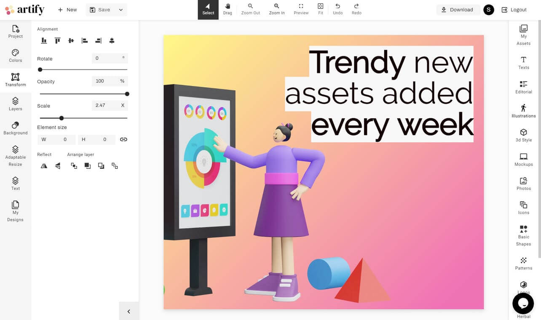Image resolution: width=541 pixels, height=320 pixels.
Task: Select the Zoom In tool
Action: pyautogui.click(x=277, y=9)
